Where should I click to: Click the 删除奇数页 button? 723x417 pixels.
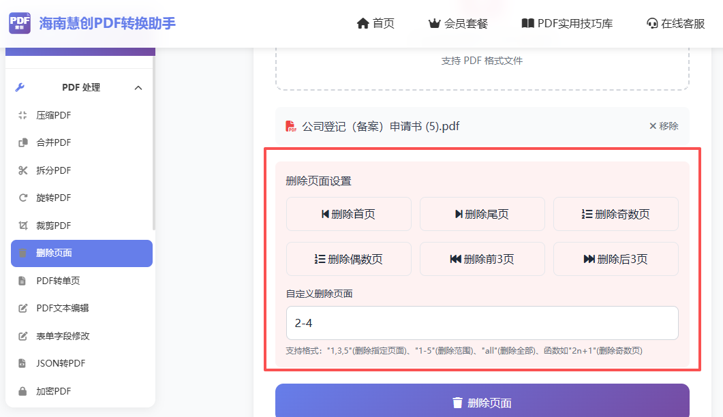click(616, 214)
